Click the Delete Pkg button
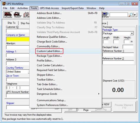The width and height of the screenshot is (140, 123). point(101,109)
